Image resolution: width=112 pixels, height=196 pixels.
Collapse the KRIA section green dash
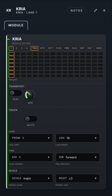tap(8, 39)
